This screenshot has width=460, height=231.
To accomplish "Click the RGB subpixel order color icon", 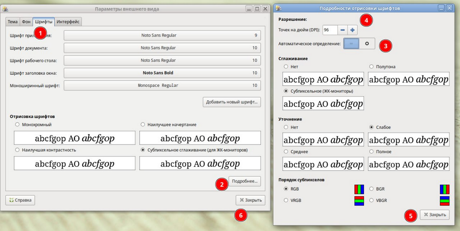I will coord(359,189).
